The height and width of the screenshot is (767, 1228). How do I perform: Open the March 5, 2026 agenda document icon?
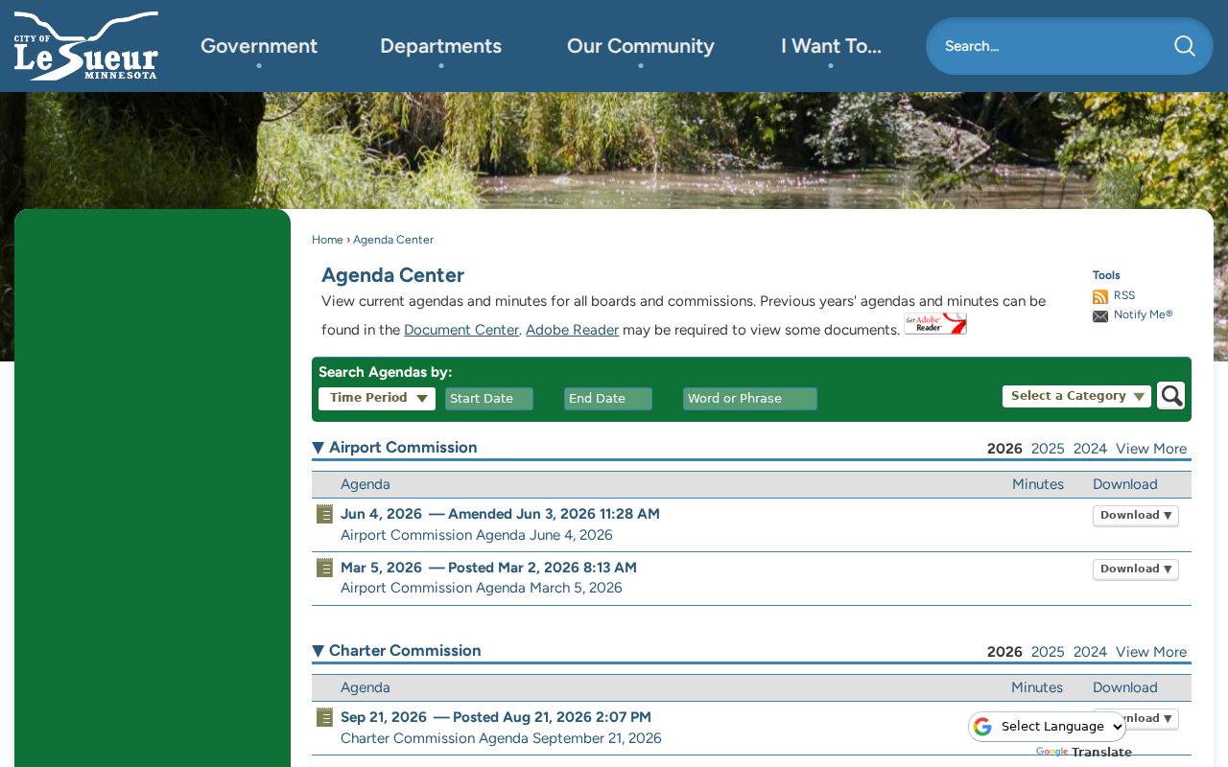click(325, 568)
